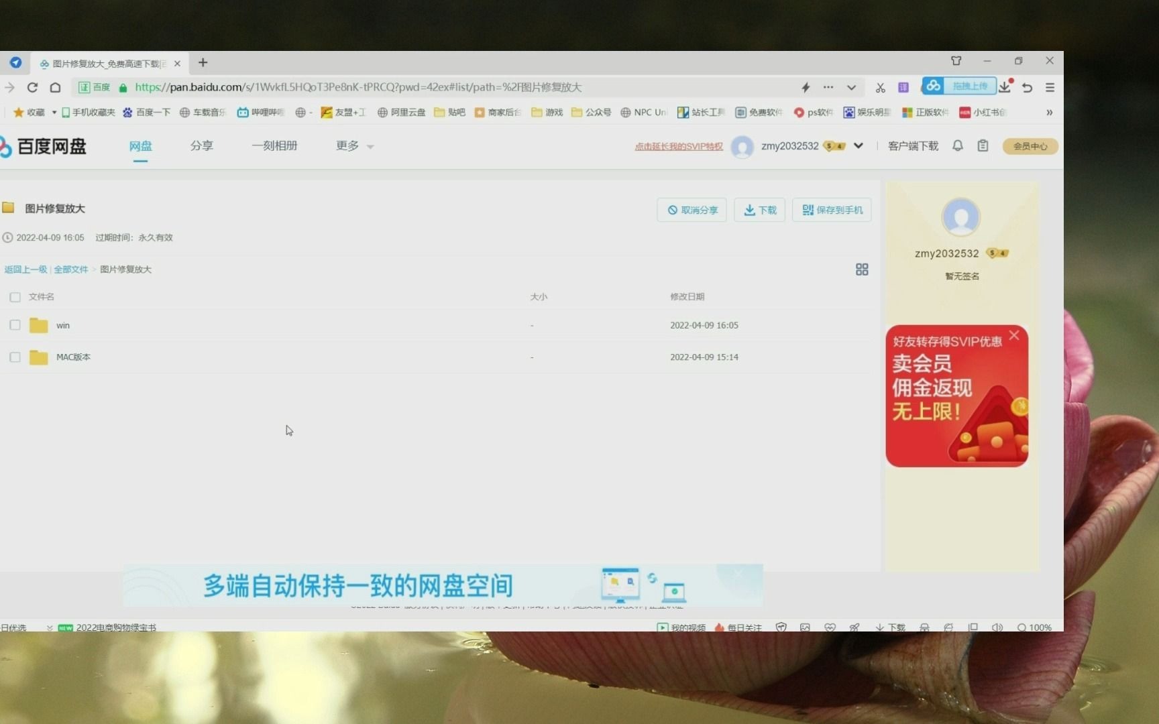Open the 贴吧 bookmark folder
This screenshot has width=1159, height=724.
click(450, 112)
